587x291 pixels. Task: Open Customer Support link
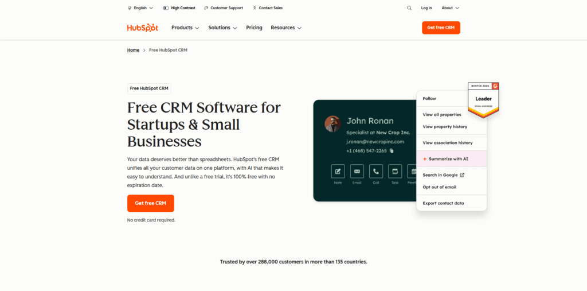click(224, 8)
